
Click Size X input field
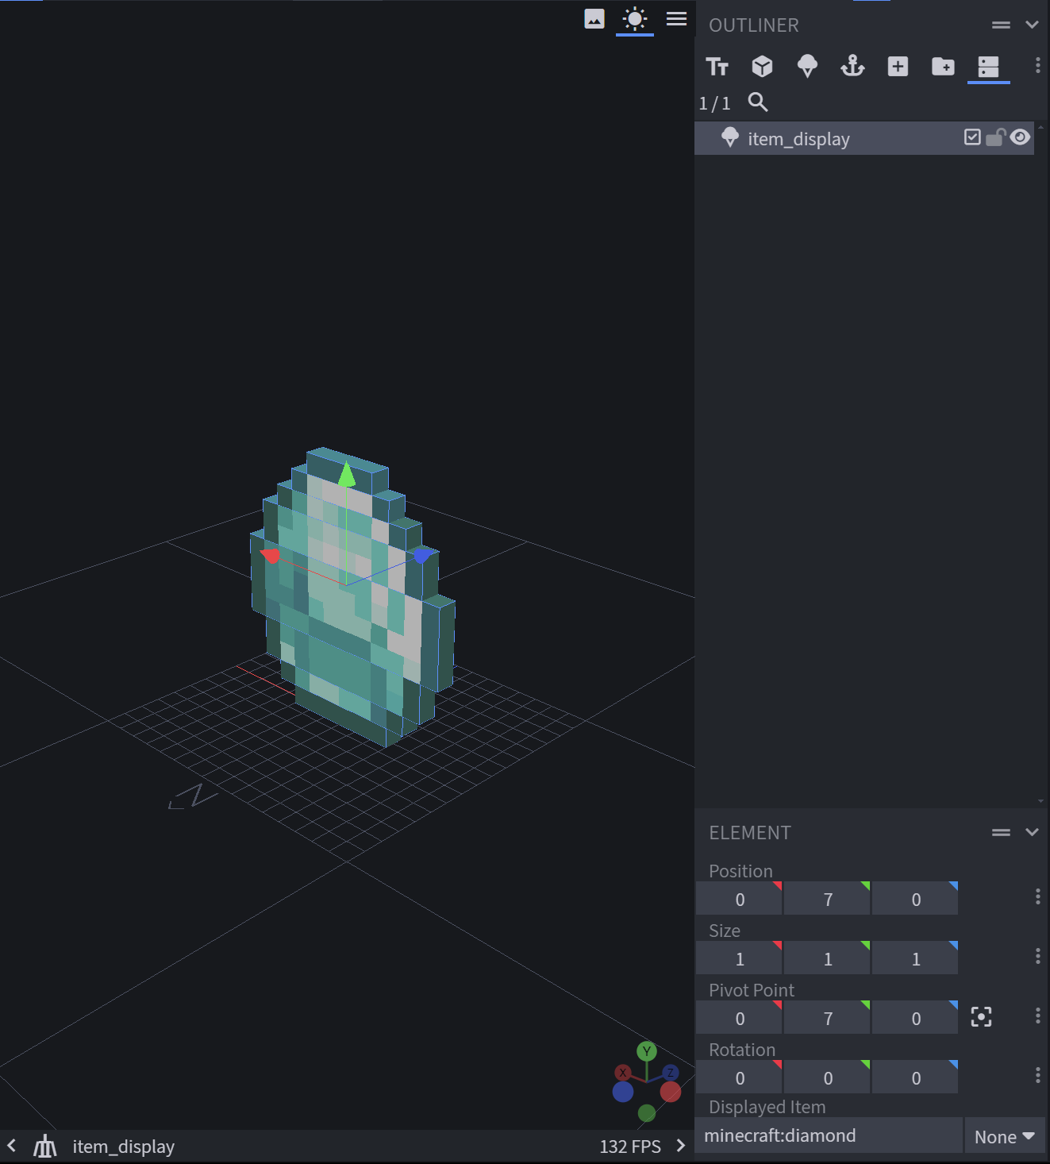coord(740,958)
